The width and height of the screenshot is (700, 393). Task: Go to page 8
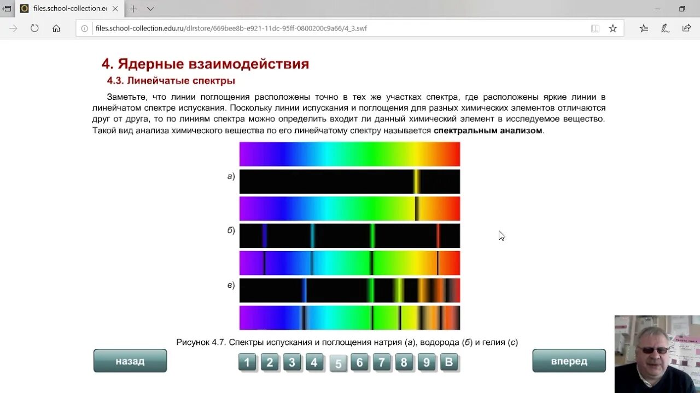tap(404, 362)
